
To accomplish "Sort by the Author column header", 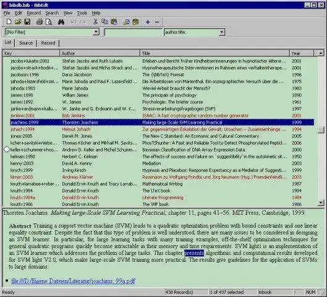I will [100, 53].
